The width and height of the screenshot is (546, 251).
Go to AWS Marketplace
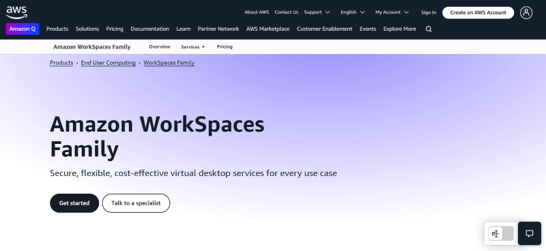268,29
